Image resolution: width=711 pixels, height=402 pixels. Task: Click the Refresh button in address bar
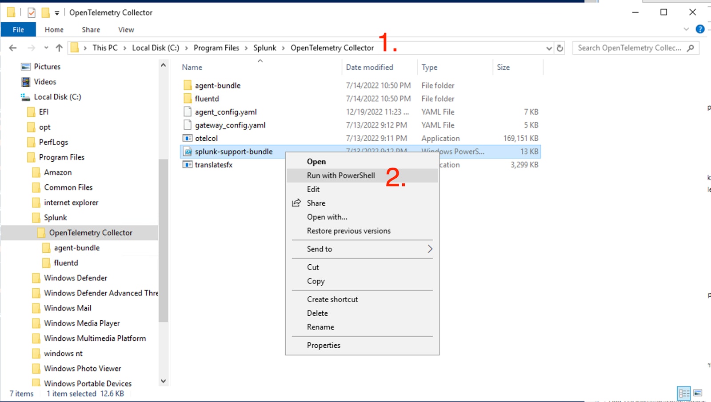tap(560, 48)
